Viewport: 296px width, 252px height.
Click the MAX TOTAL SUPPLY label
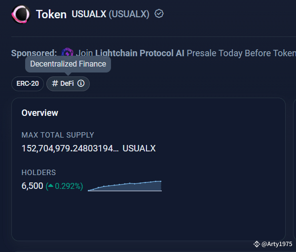tap(58, 135)
